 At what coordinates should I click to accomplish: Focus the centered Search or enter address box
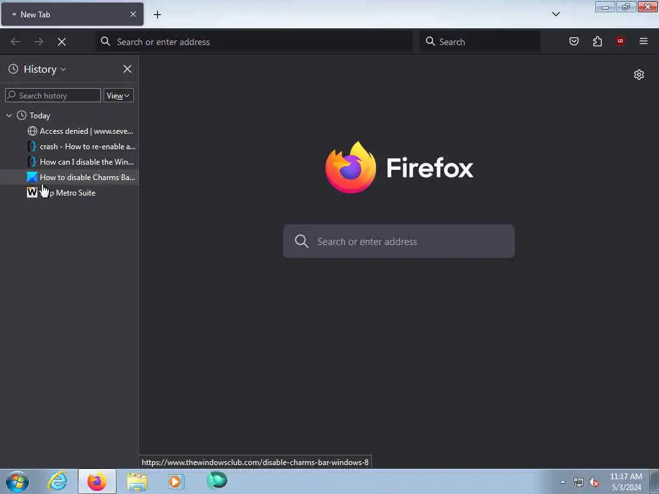[399, 241]
